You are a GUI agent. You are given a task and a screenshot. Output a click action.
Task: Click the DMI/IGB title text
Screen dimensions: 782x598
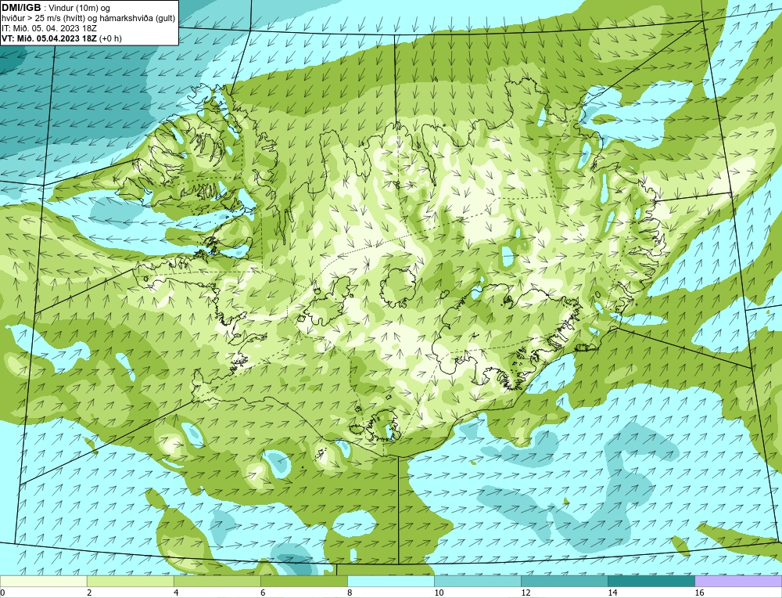tap(21, 8)
